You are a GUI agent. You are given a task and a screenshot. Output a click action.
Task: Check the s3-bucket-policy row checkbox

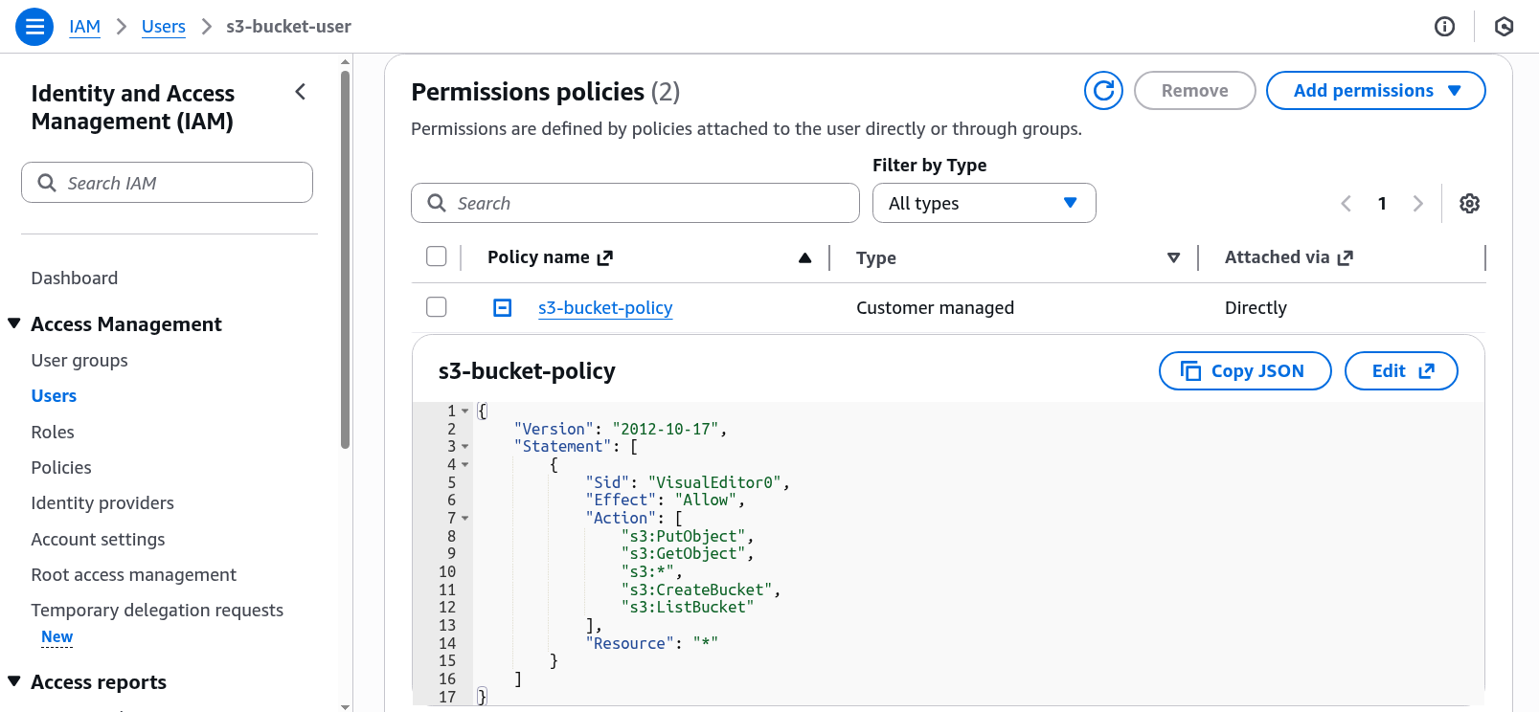click(x=437, y=307)
